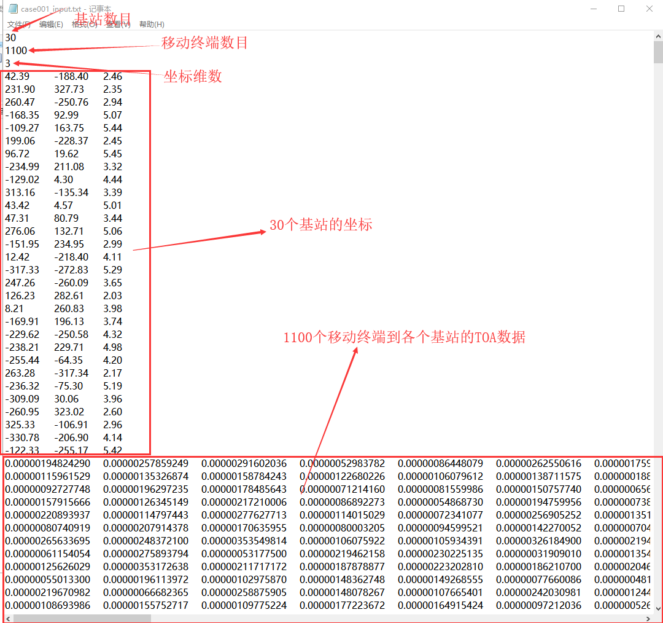Click the value 327.73
This screenshot has width=663, height=623.
(x=69, y=89)
